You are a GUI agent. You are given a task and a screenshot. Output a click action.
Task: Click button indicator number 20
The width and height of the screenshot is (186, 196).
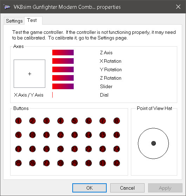point(60,149)
